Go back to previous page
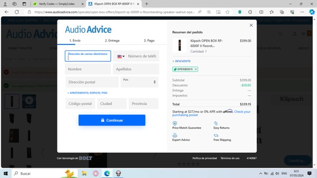Screen dimensions: 317x178 (6, 12)
